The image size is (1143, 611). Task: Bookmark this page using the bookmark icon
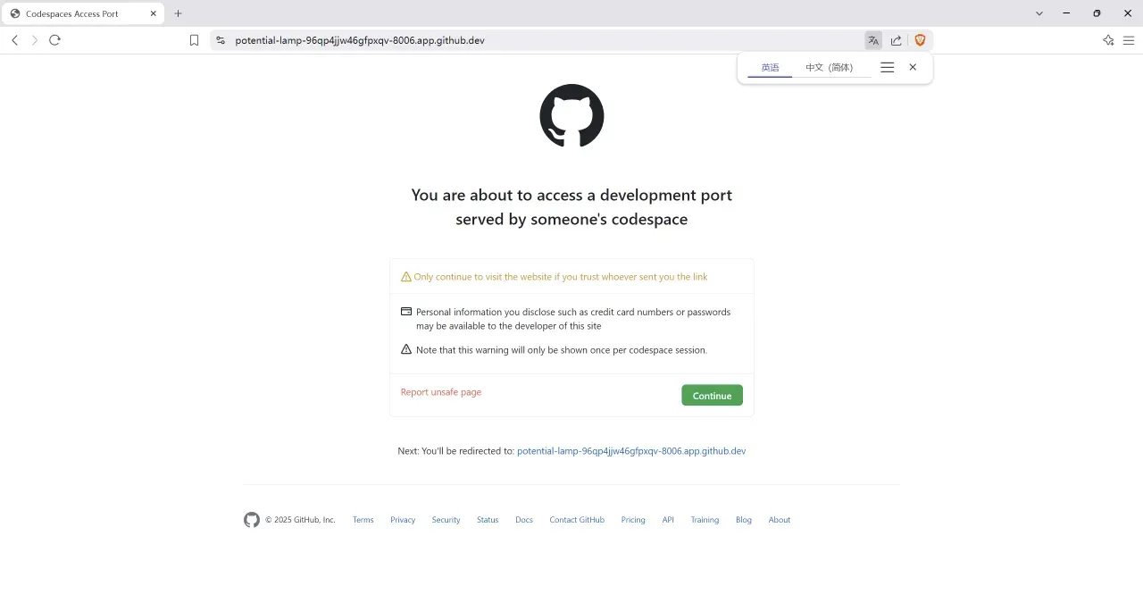point(194,40)
